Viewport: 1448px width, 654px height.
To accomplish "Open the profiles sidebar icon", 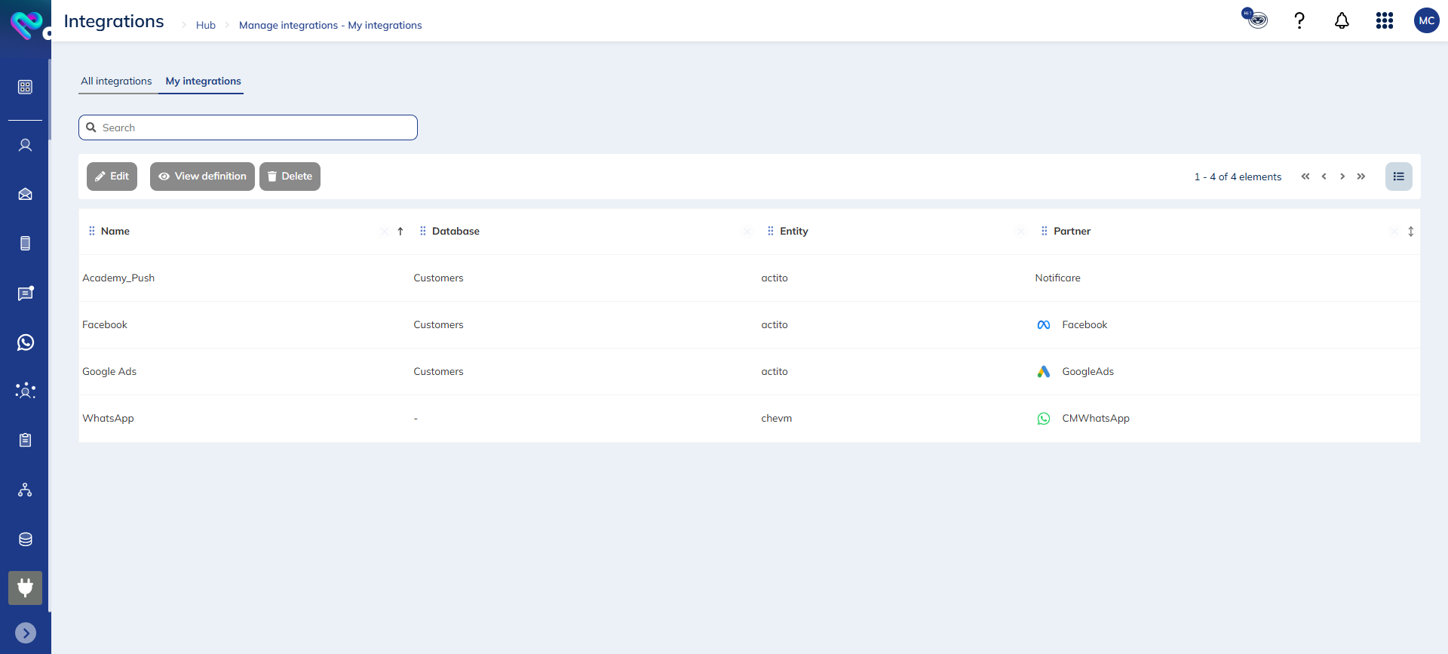I will click(x=25, y=145).
